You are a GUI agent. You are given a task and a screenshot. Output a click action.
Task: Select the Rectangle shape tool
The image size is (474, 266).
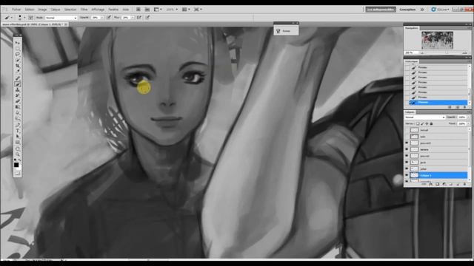click(17, 143)
